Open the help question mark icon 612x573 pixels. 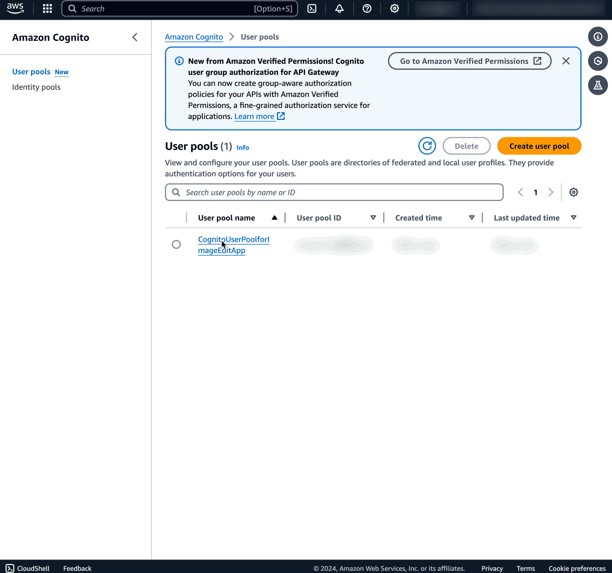click(367, 8)
